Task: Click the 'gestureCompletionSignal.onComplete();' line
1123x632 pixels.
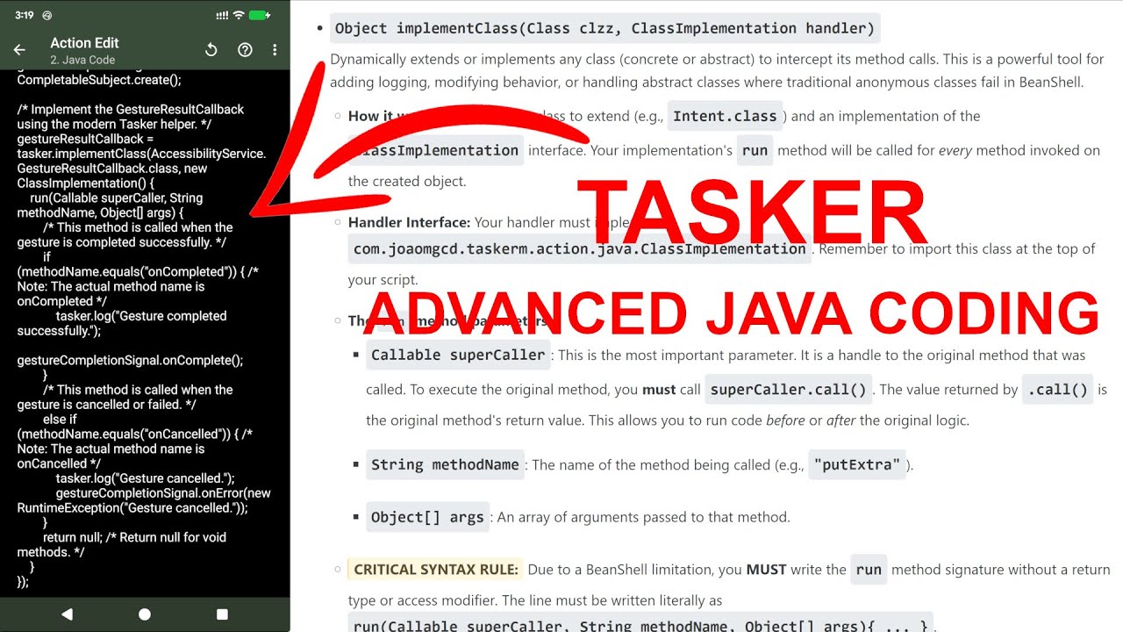Action: click(x=130, y=360)
